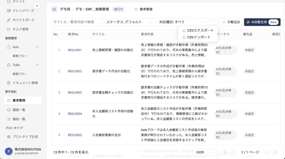Click the 画面一覧 monitor icon
The width and height of the screenshot is (285, 159).
click(9, 110)
